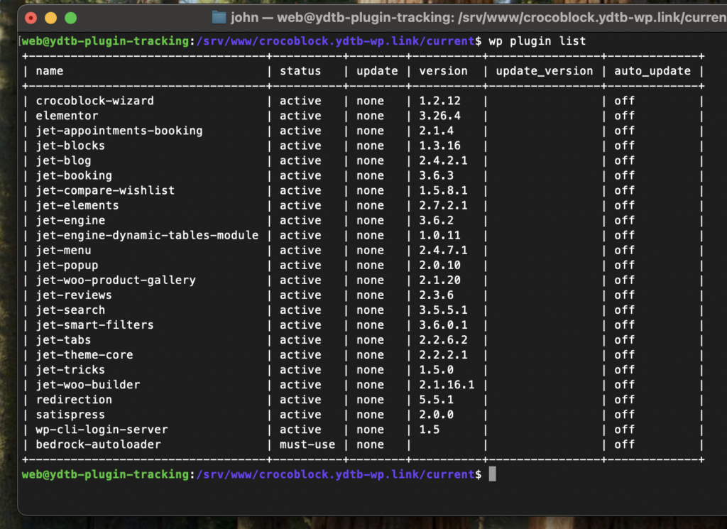Select the elementor plugin name
727x529 pixels.
(67, 116)
